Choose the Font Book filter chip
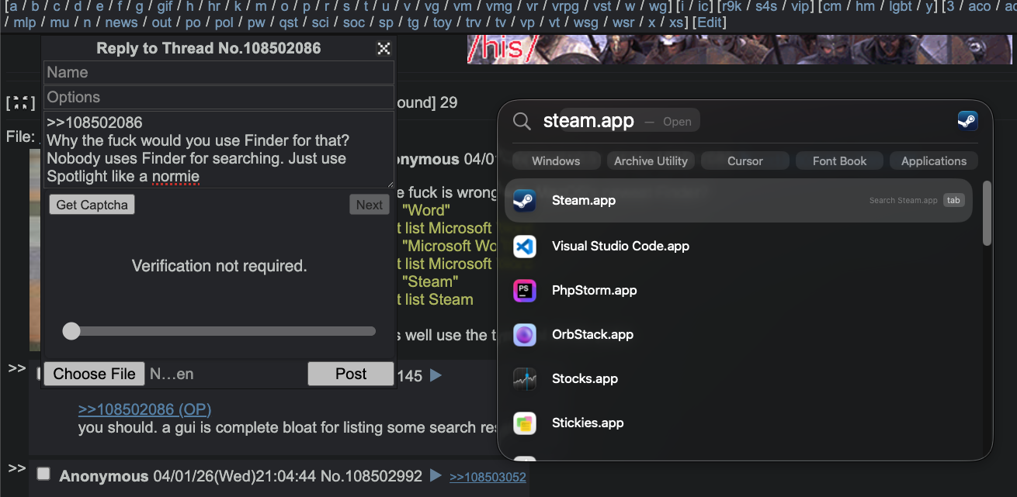Screen dimensions: 1017x497 (x=839, y=161)
